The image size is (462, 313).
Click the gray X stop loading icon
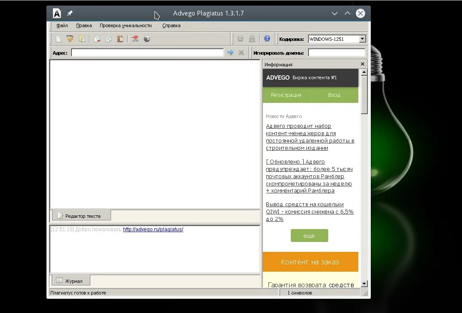(241, 53)
